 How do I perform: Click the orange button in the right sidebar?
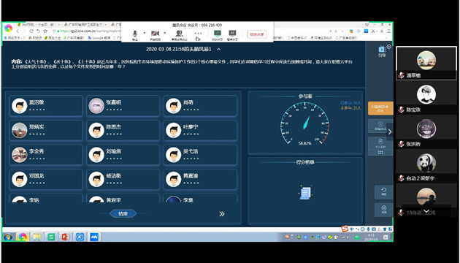(x=380, y=108)
